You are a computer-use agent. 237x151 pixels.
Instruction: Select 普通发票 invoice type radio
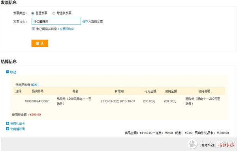(33, 13)
